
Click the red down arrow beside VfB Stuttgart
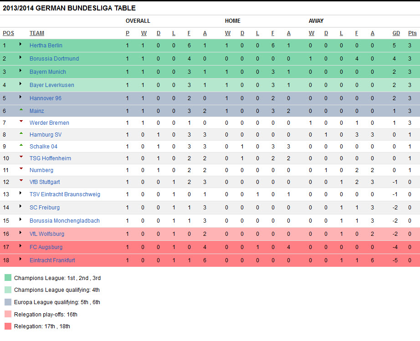point(20,181)
